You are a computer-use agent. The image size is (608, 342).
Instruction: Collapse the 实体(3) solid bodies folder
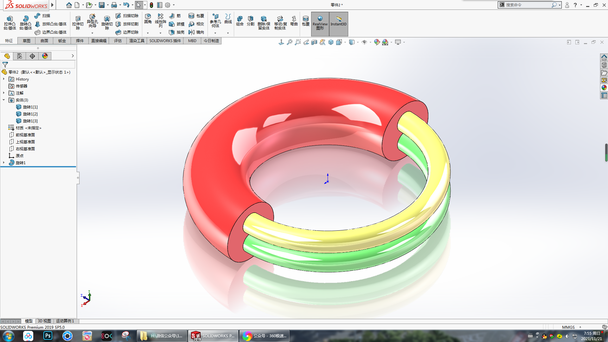[x=4, y=100]
